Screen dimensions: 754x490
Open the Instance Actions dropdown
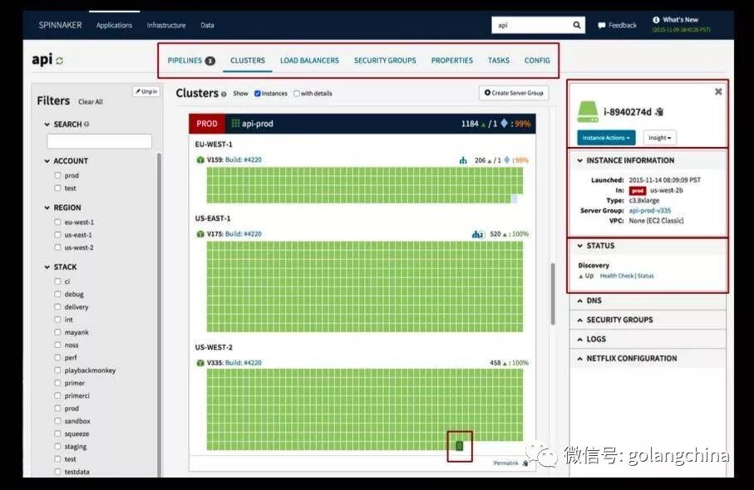pos(606,138)
